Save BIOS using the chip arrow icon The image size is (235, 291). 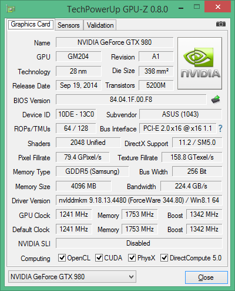click(216, 100)
